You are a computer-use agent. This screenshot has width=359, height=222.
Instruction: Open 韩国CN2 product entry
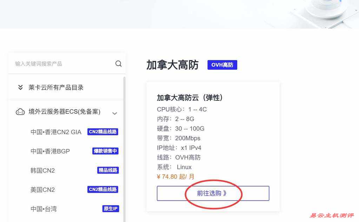point(42,170)
